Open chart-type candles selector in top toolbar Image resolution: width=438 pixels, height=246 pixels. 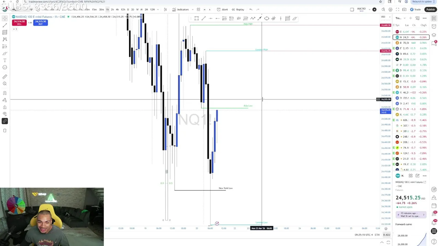pos(165,10)
